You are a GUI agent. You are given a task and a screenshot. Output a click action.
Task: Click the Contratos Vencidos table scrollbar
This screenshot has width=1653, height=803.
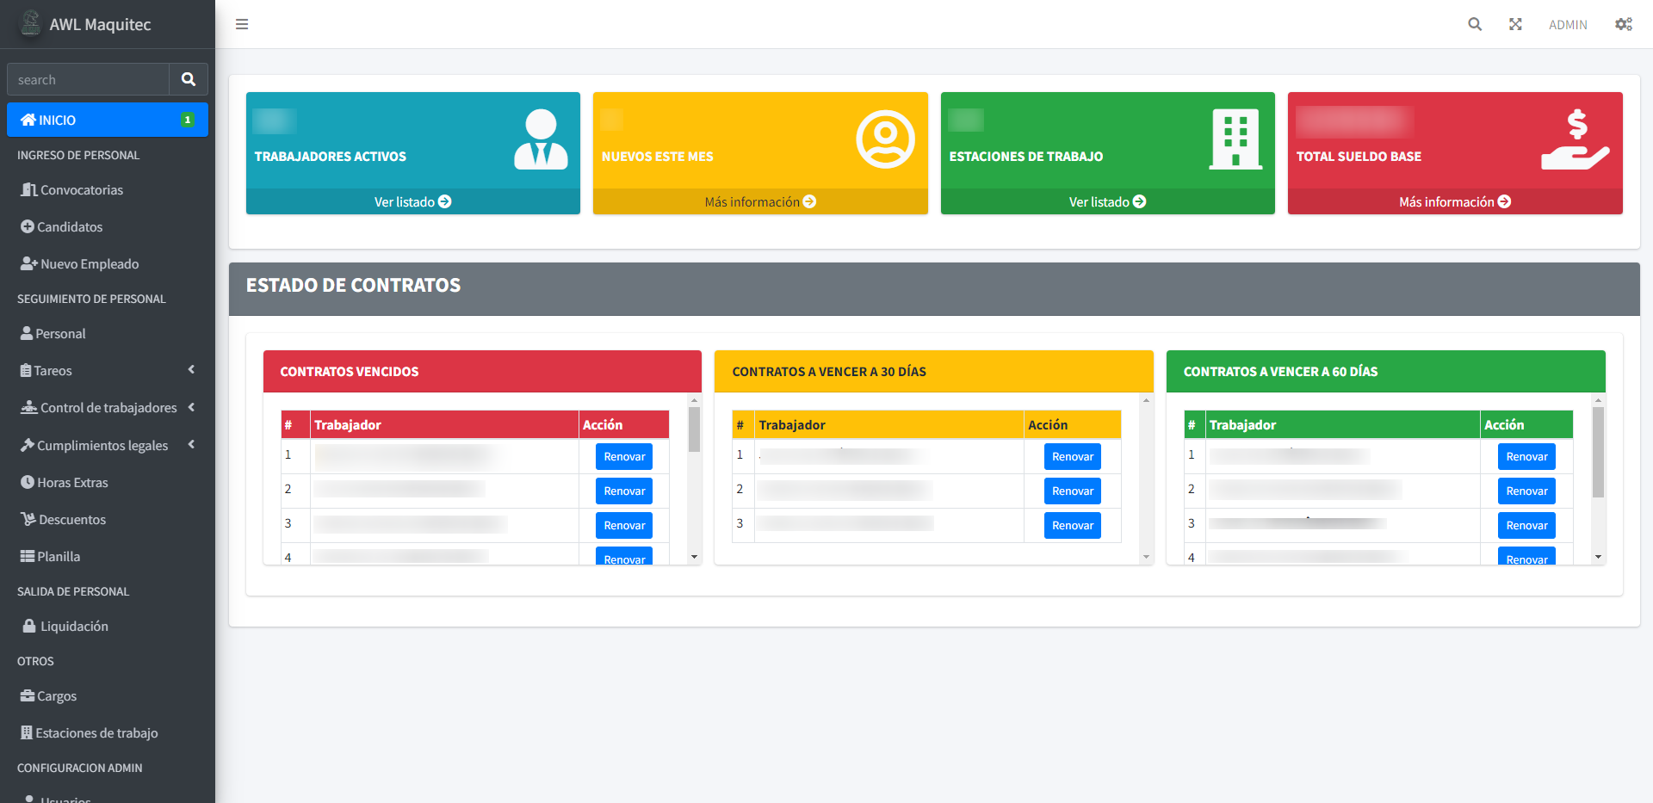pyautogui.click(x=694, y=430)
